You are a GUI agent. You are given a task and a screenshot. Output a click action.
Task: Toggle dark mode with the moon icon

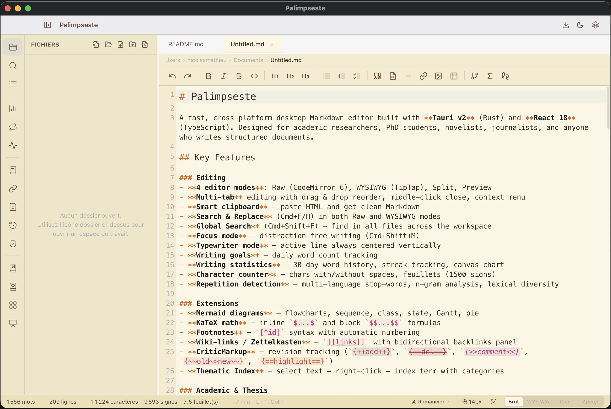[x=580, y=25]
